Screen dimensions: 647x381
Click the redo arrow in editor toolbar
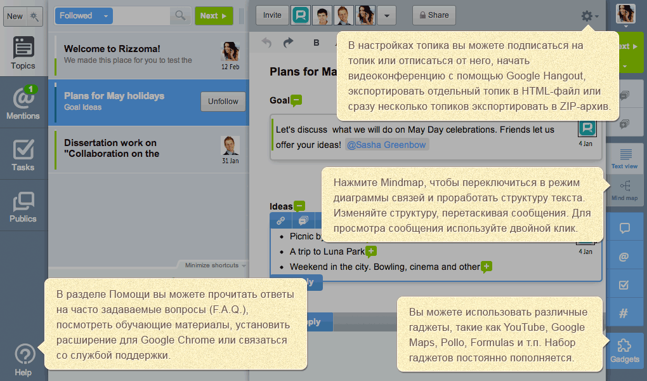[x=288, y=43]
